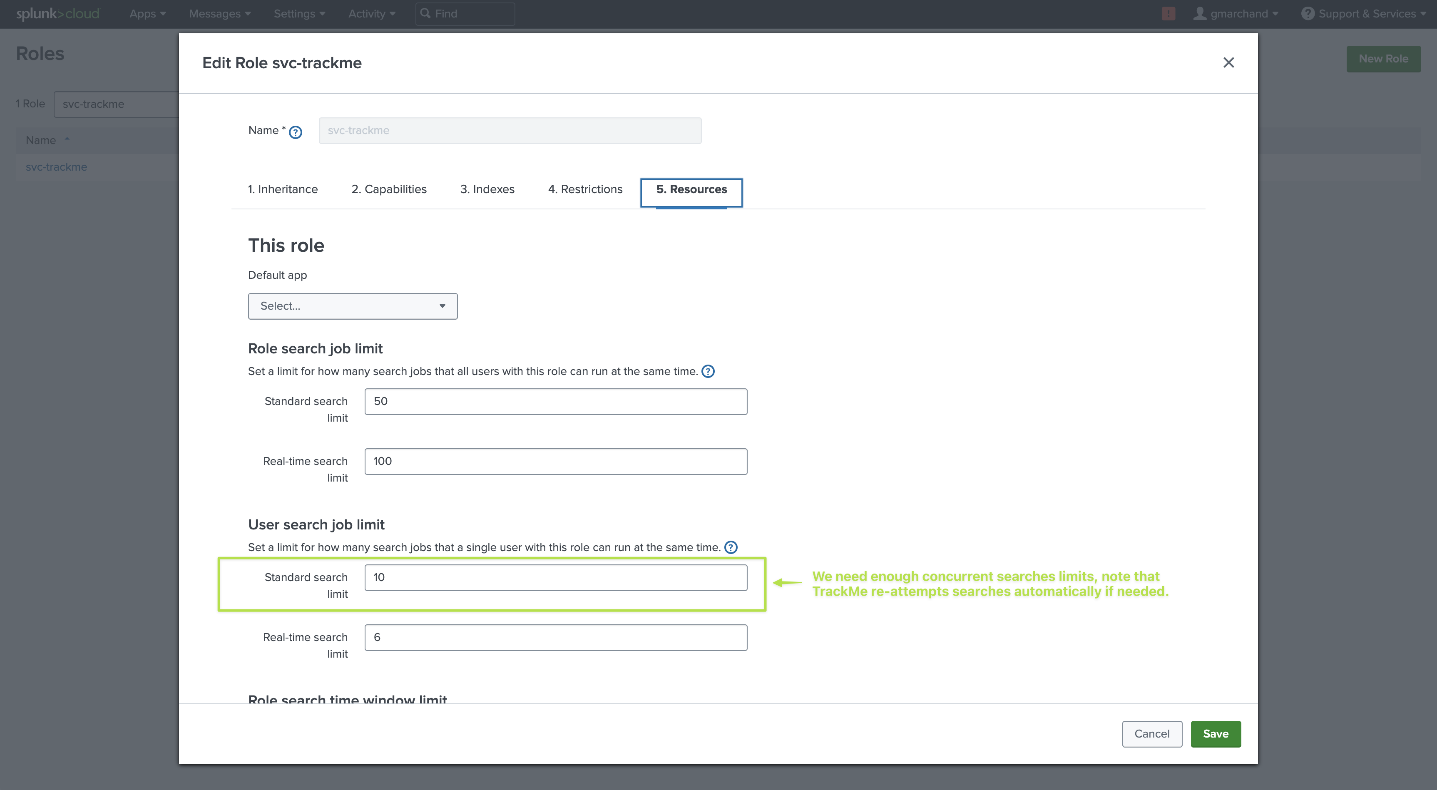Screen dimensions: 1437x790
Task: Open help for Role search job limit
Action: pos(708,372)
